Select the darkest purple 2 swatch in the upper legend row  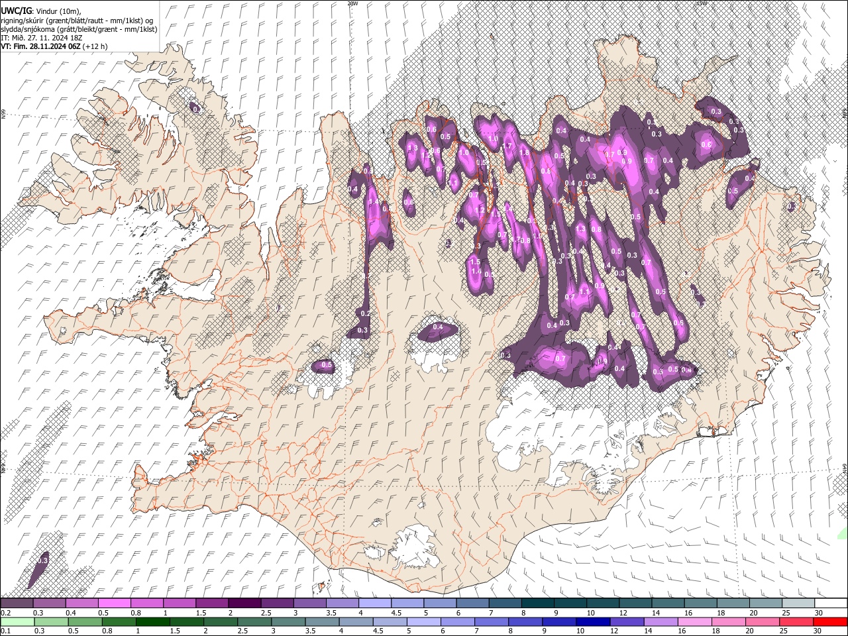pos(244,604)
